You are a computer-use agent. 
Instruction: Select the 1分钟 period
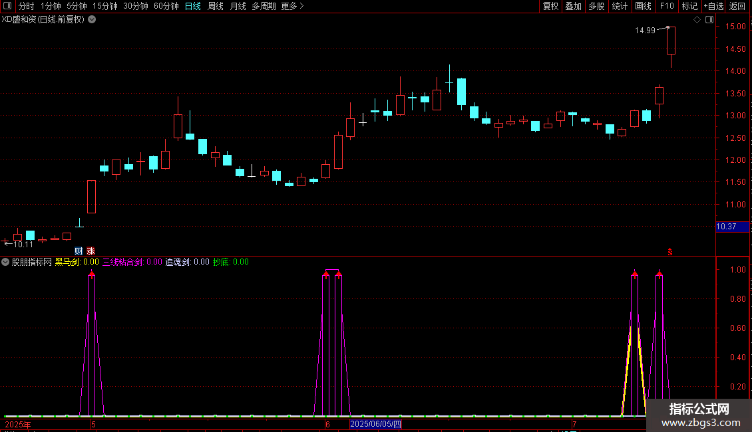(51, 6)
